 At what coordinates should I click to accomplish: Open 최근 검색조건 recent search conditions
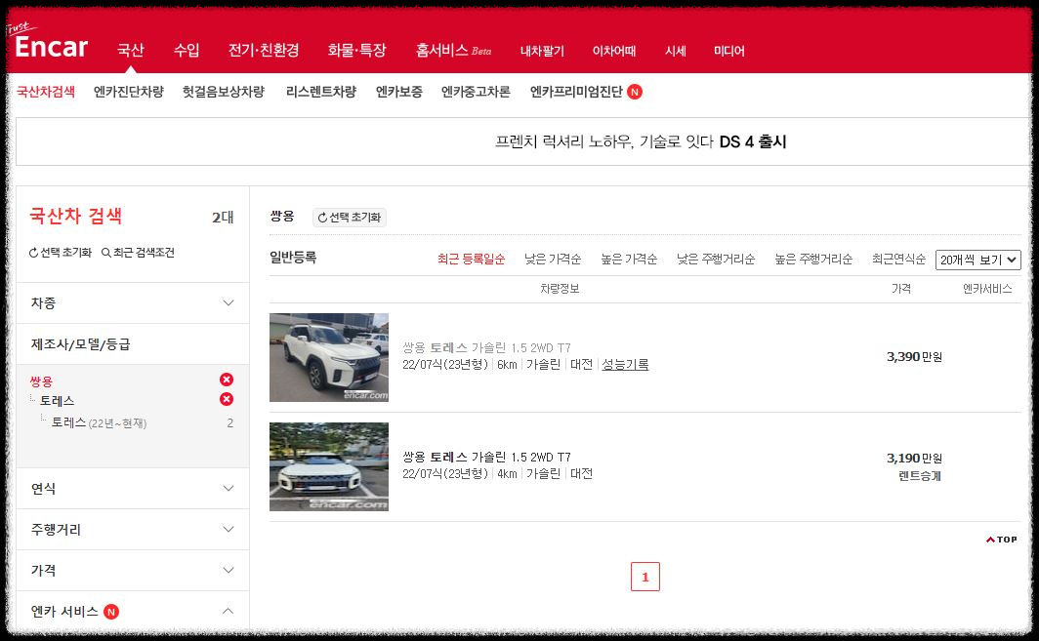pyautogui.click(x=138, y=253)
